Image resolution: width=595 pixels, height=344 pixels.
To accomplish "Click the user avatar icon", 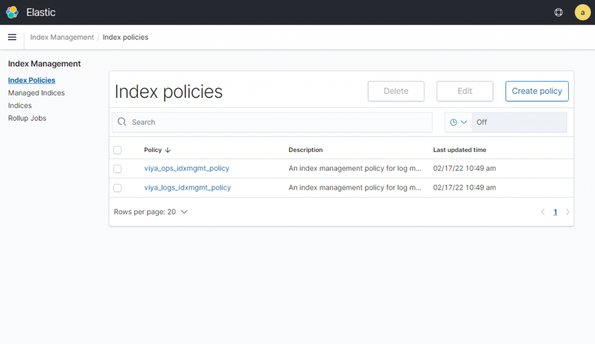I will click(582, 12).
